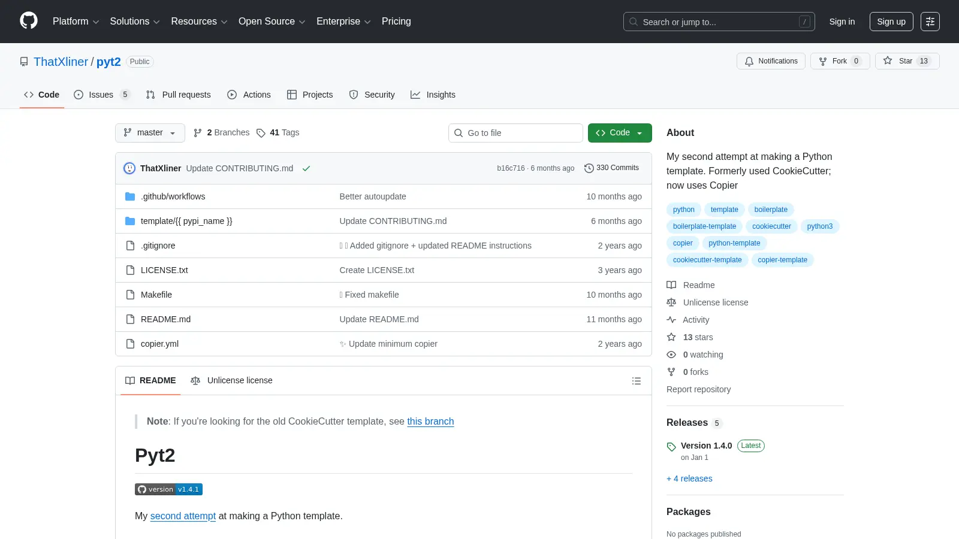Switch to the Issues tab

pos(102,95)
